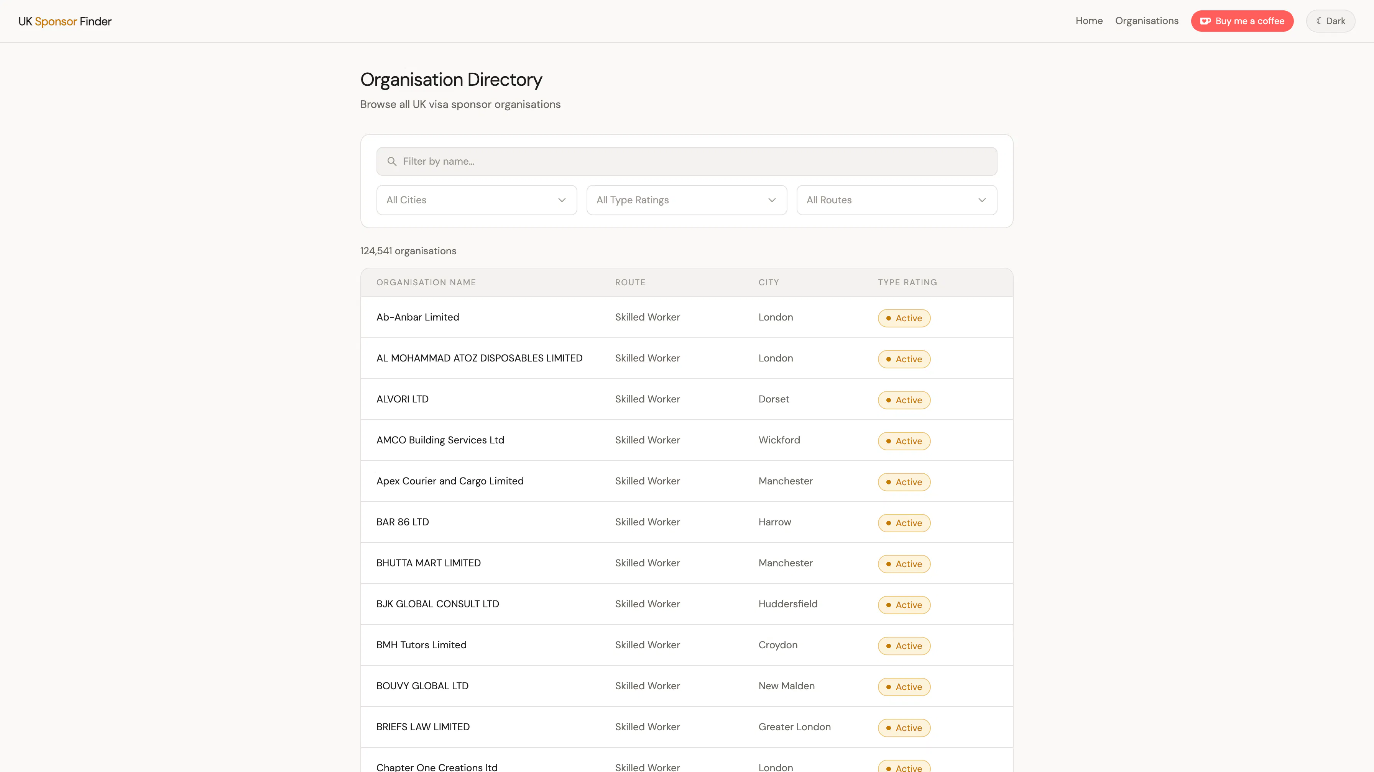Focus the Filter by name field
Image resolution: width=1374 pixels, height=772 pixels.
click(x=687, y=162)
